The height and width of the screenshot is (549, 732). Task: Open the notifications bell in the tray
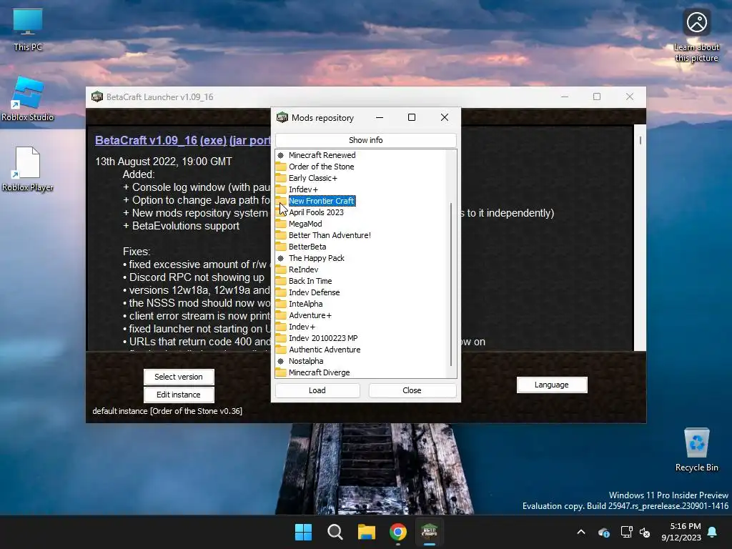713,532
